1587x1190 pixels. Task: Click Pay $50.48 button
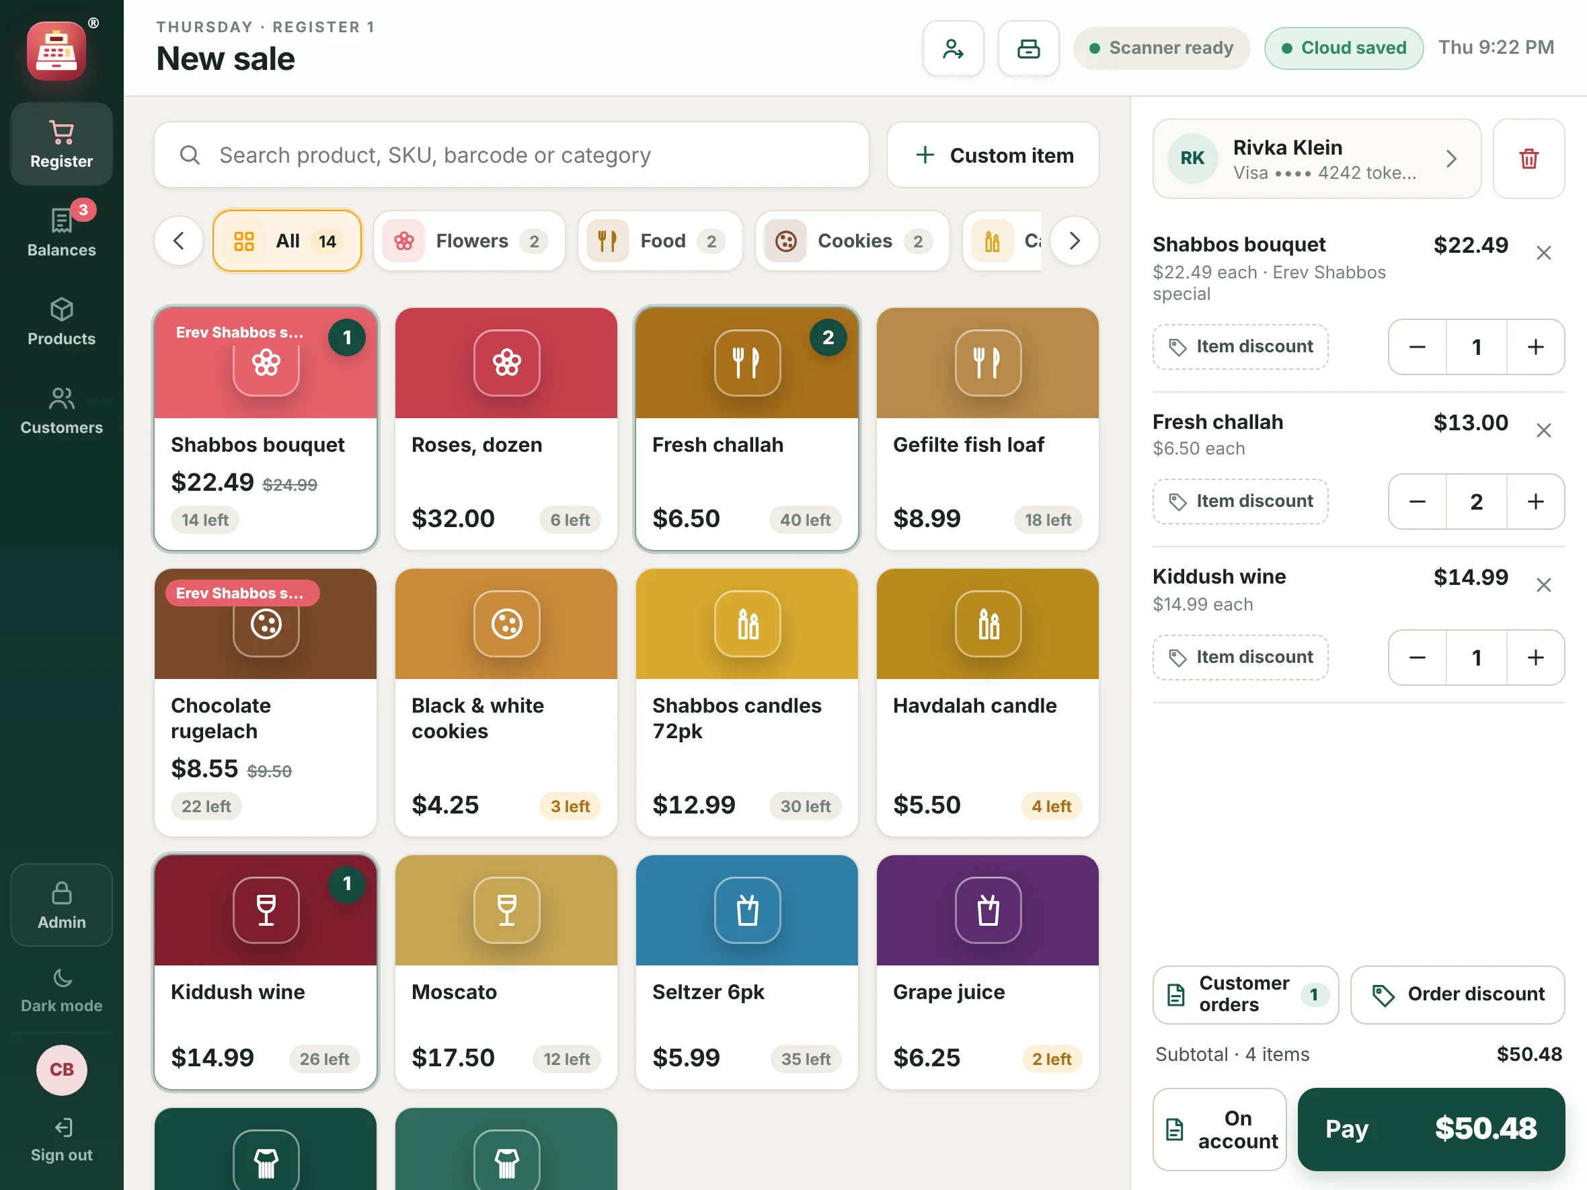pos(1431,1129)
